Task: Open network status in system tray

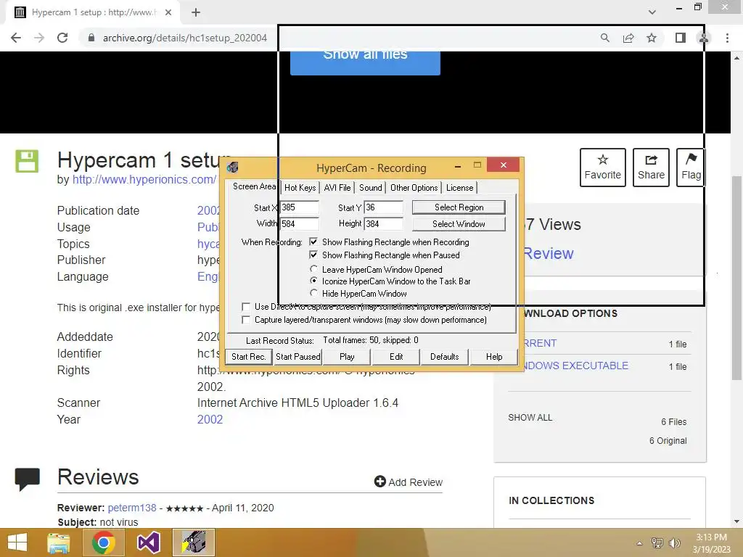Action: pos(657,543)
